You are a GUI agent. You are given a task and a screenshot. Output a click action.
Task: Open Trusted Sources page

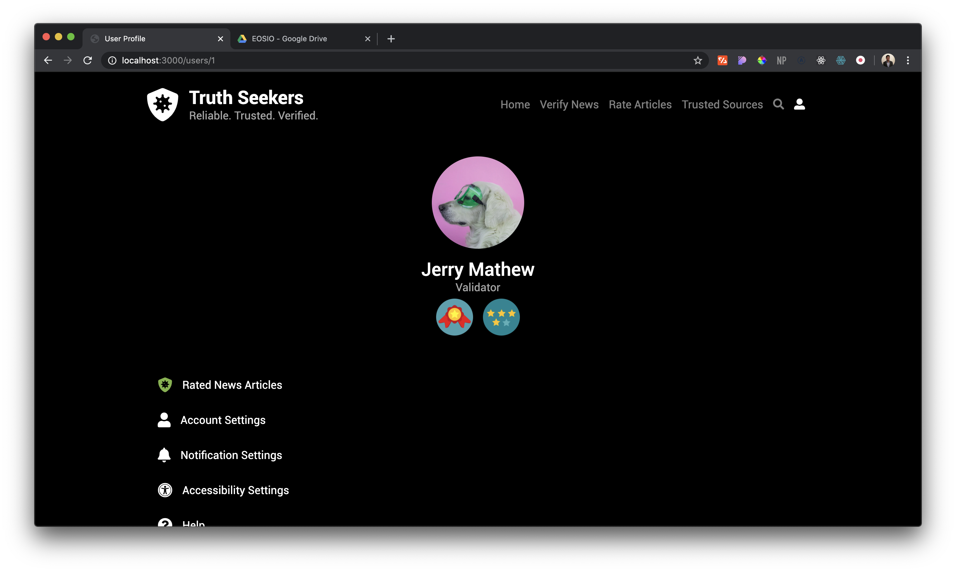(722, 104)
